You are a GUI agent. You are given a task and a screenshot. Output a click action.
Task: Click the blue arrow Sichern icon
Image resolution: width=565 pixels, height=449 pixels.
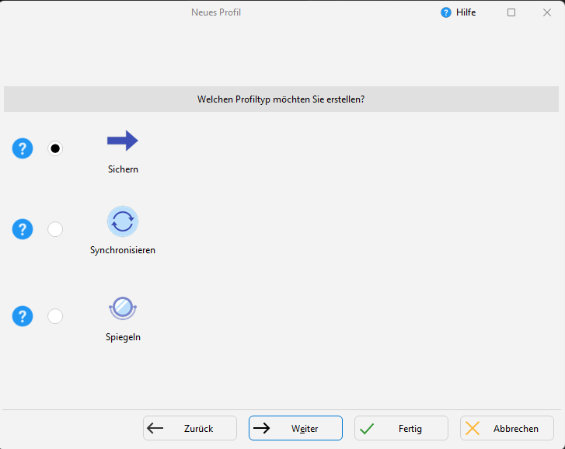pos(122,141)
